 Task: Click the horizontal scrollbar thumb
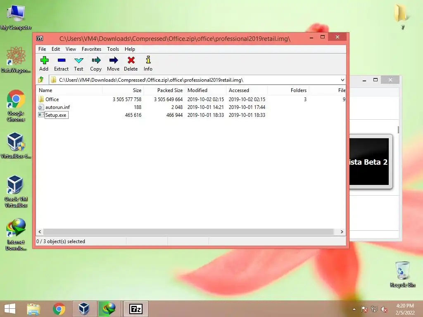tap(188, 232)
